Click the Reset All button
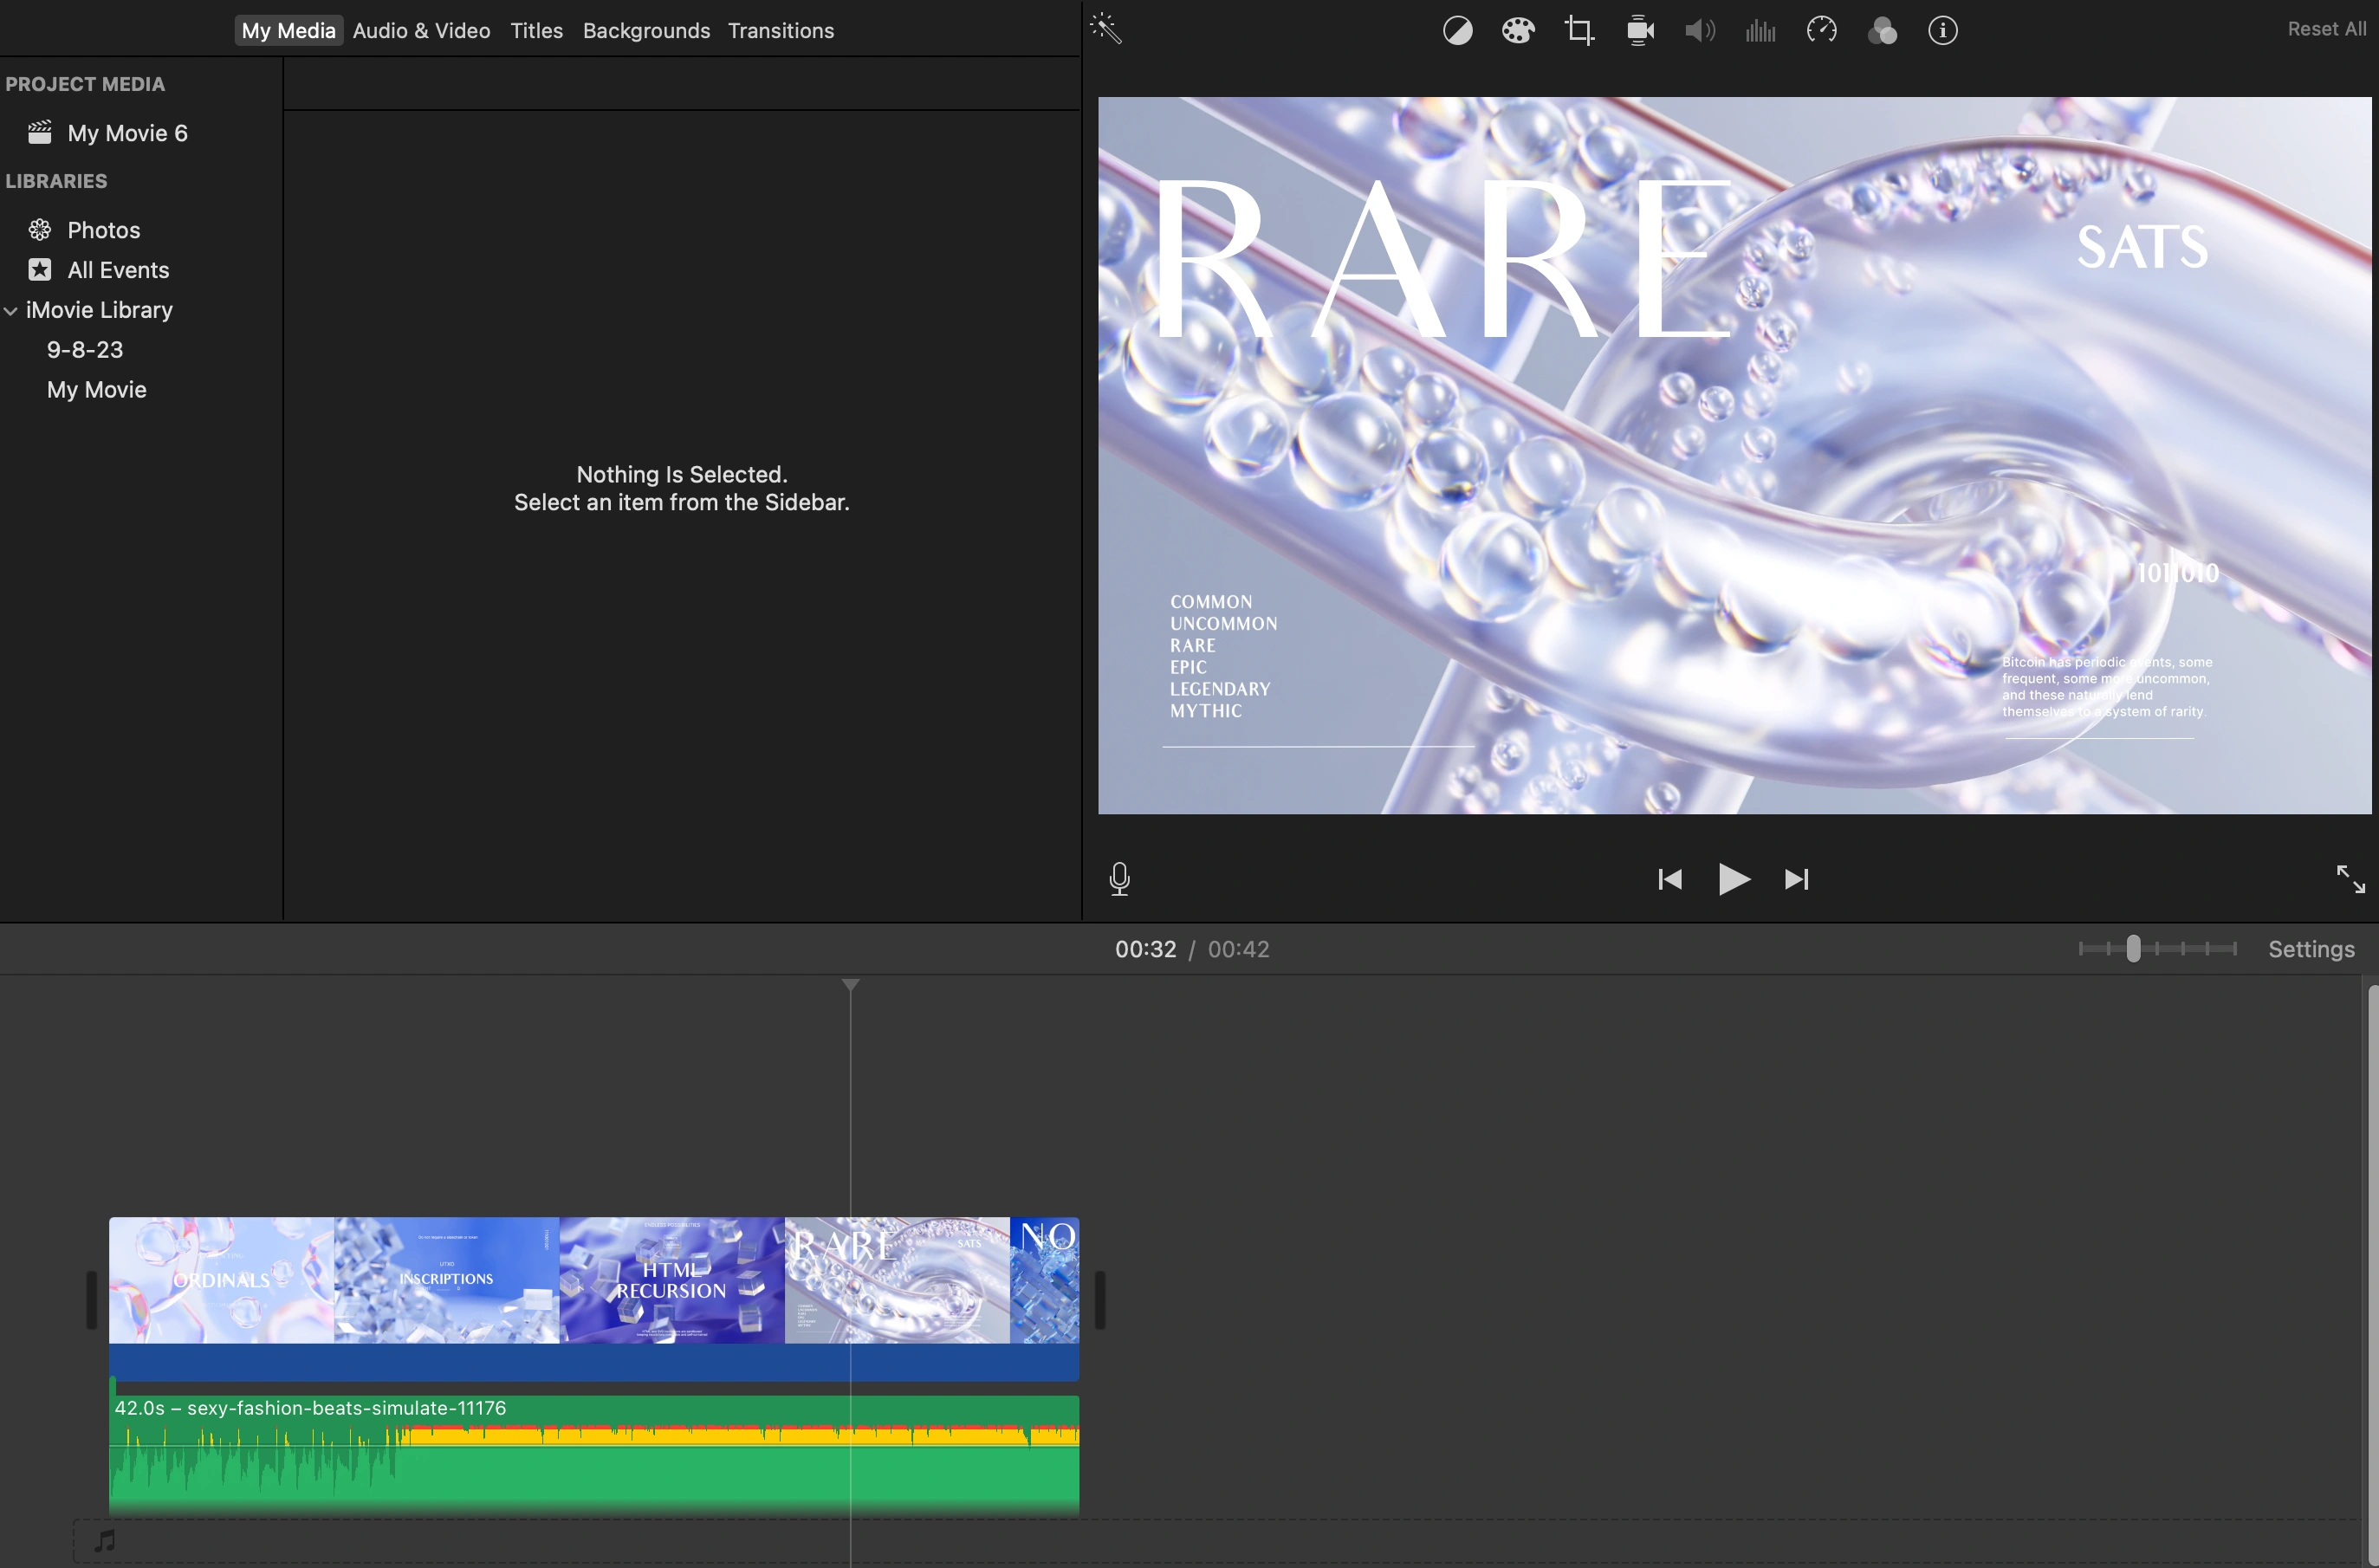The height and width of the screenshot is (1568, 2379). (x=2325, y=28)
